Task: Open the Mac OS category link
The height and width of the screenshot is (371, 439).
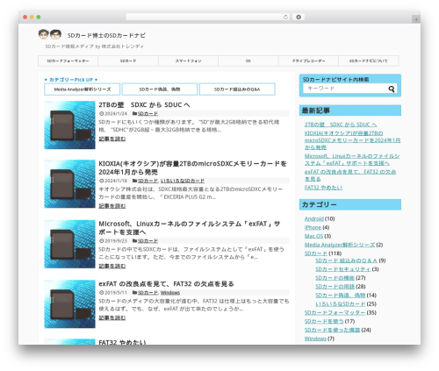Action: pos(313,236)
